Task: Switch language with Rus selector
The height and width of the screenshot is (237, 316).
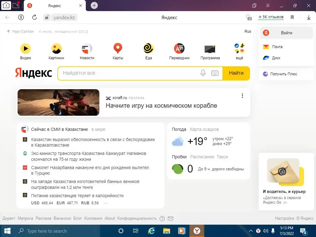Action: click(x=248, y=31)
